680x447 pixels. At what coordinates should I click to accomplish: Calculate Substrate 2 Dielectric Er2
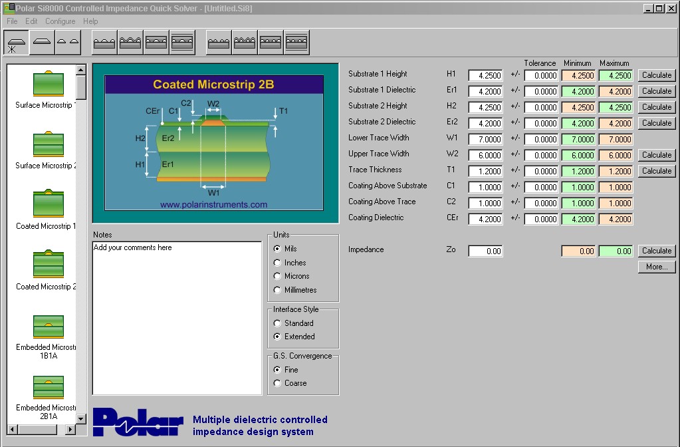tap(657, 123)
